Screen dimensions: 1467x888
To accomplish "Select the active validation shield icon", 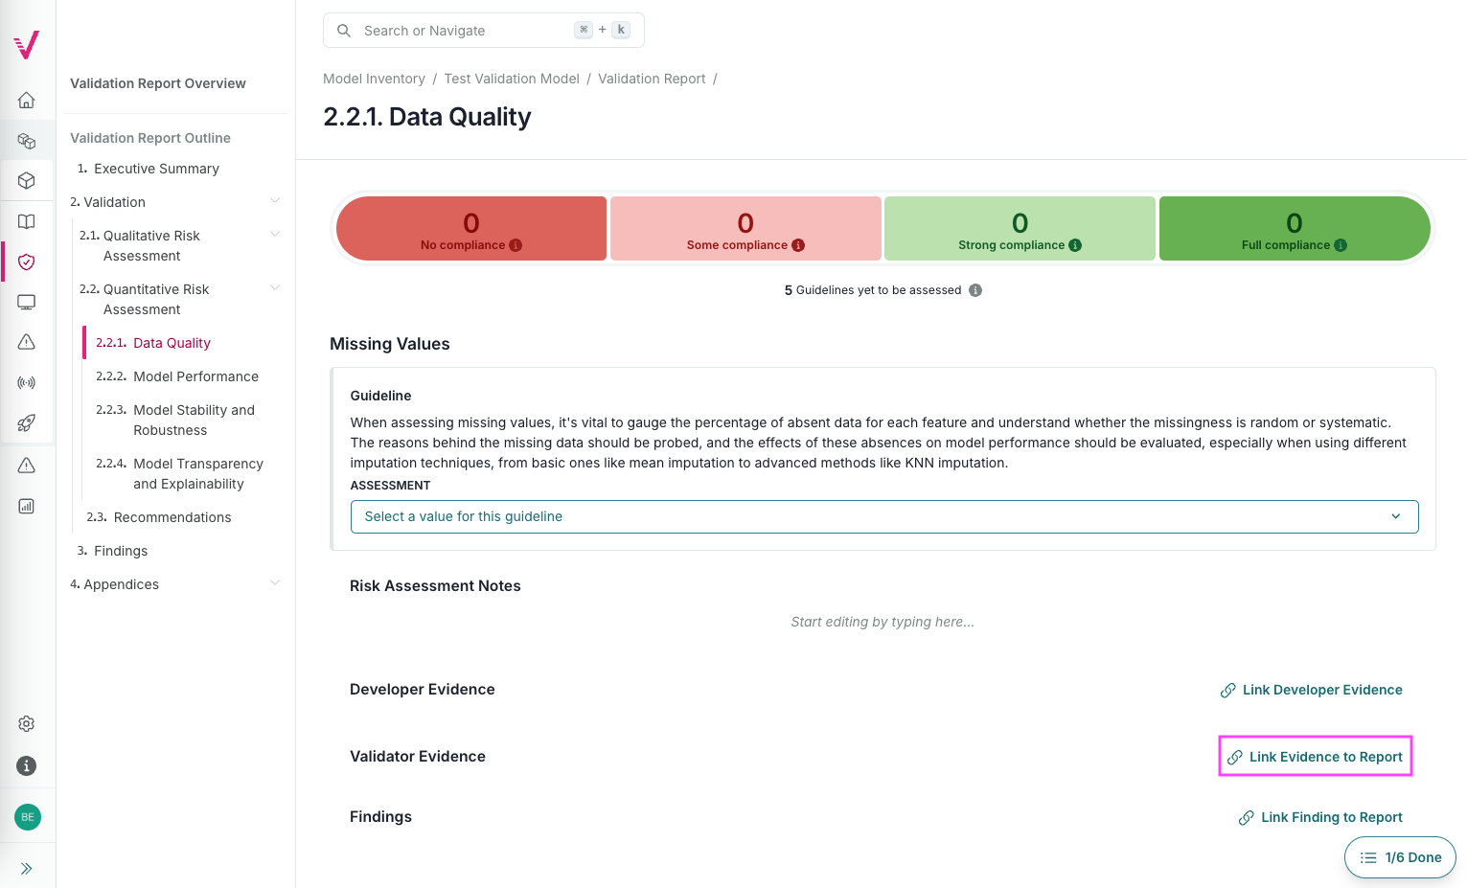I will (26, 262).
